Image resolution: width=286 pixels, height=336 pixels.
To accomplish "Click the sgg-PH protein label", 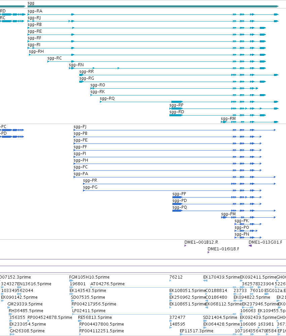I will pos(81,160).
